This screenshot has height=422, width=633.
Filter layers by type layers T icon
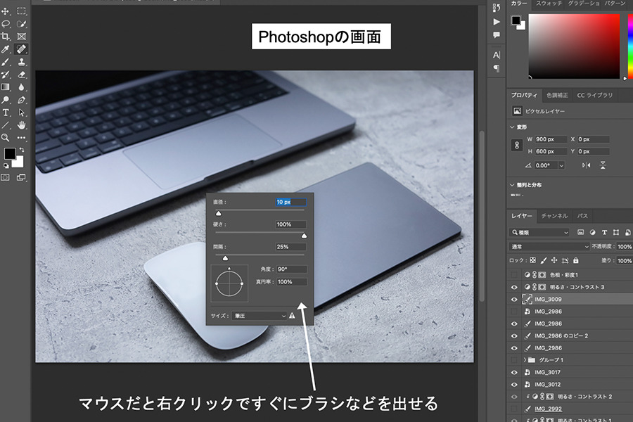point(604,232)
